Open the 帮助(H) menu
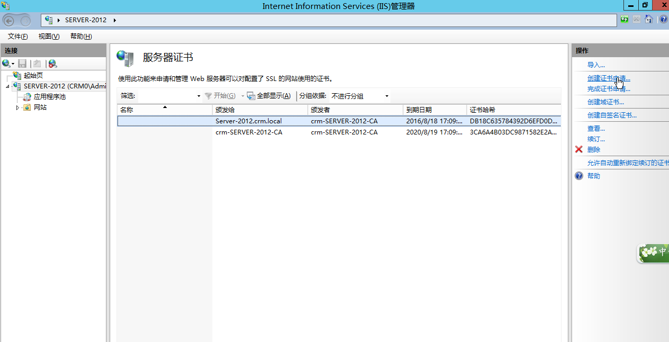 81,36
